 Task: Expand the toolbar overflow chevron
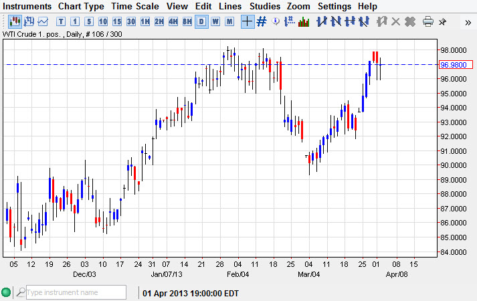point(468,21)
